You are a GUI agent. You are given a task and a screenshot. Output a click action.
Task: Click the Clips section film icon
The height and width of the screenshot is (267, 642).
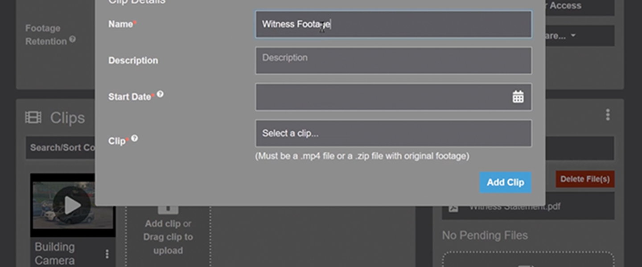33,117
